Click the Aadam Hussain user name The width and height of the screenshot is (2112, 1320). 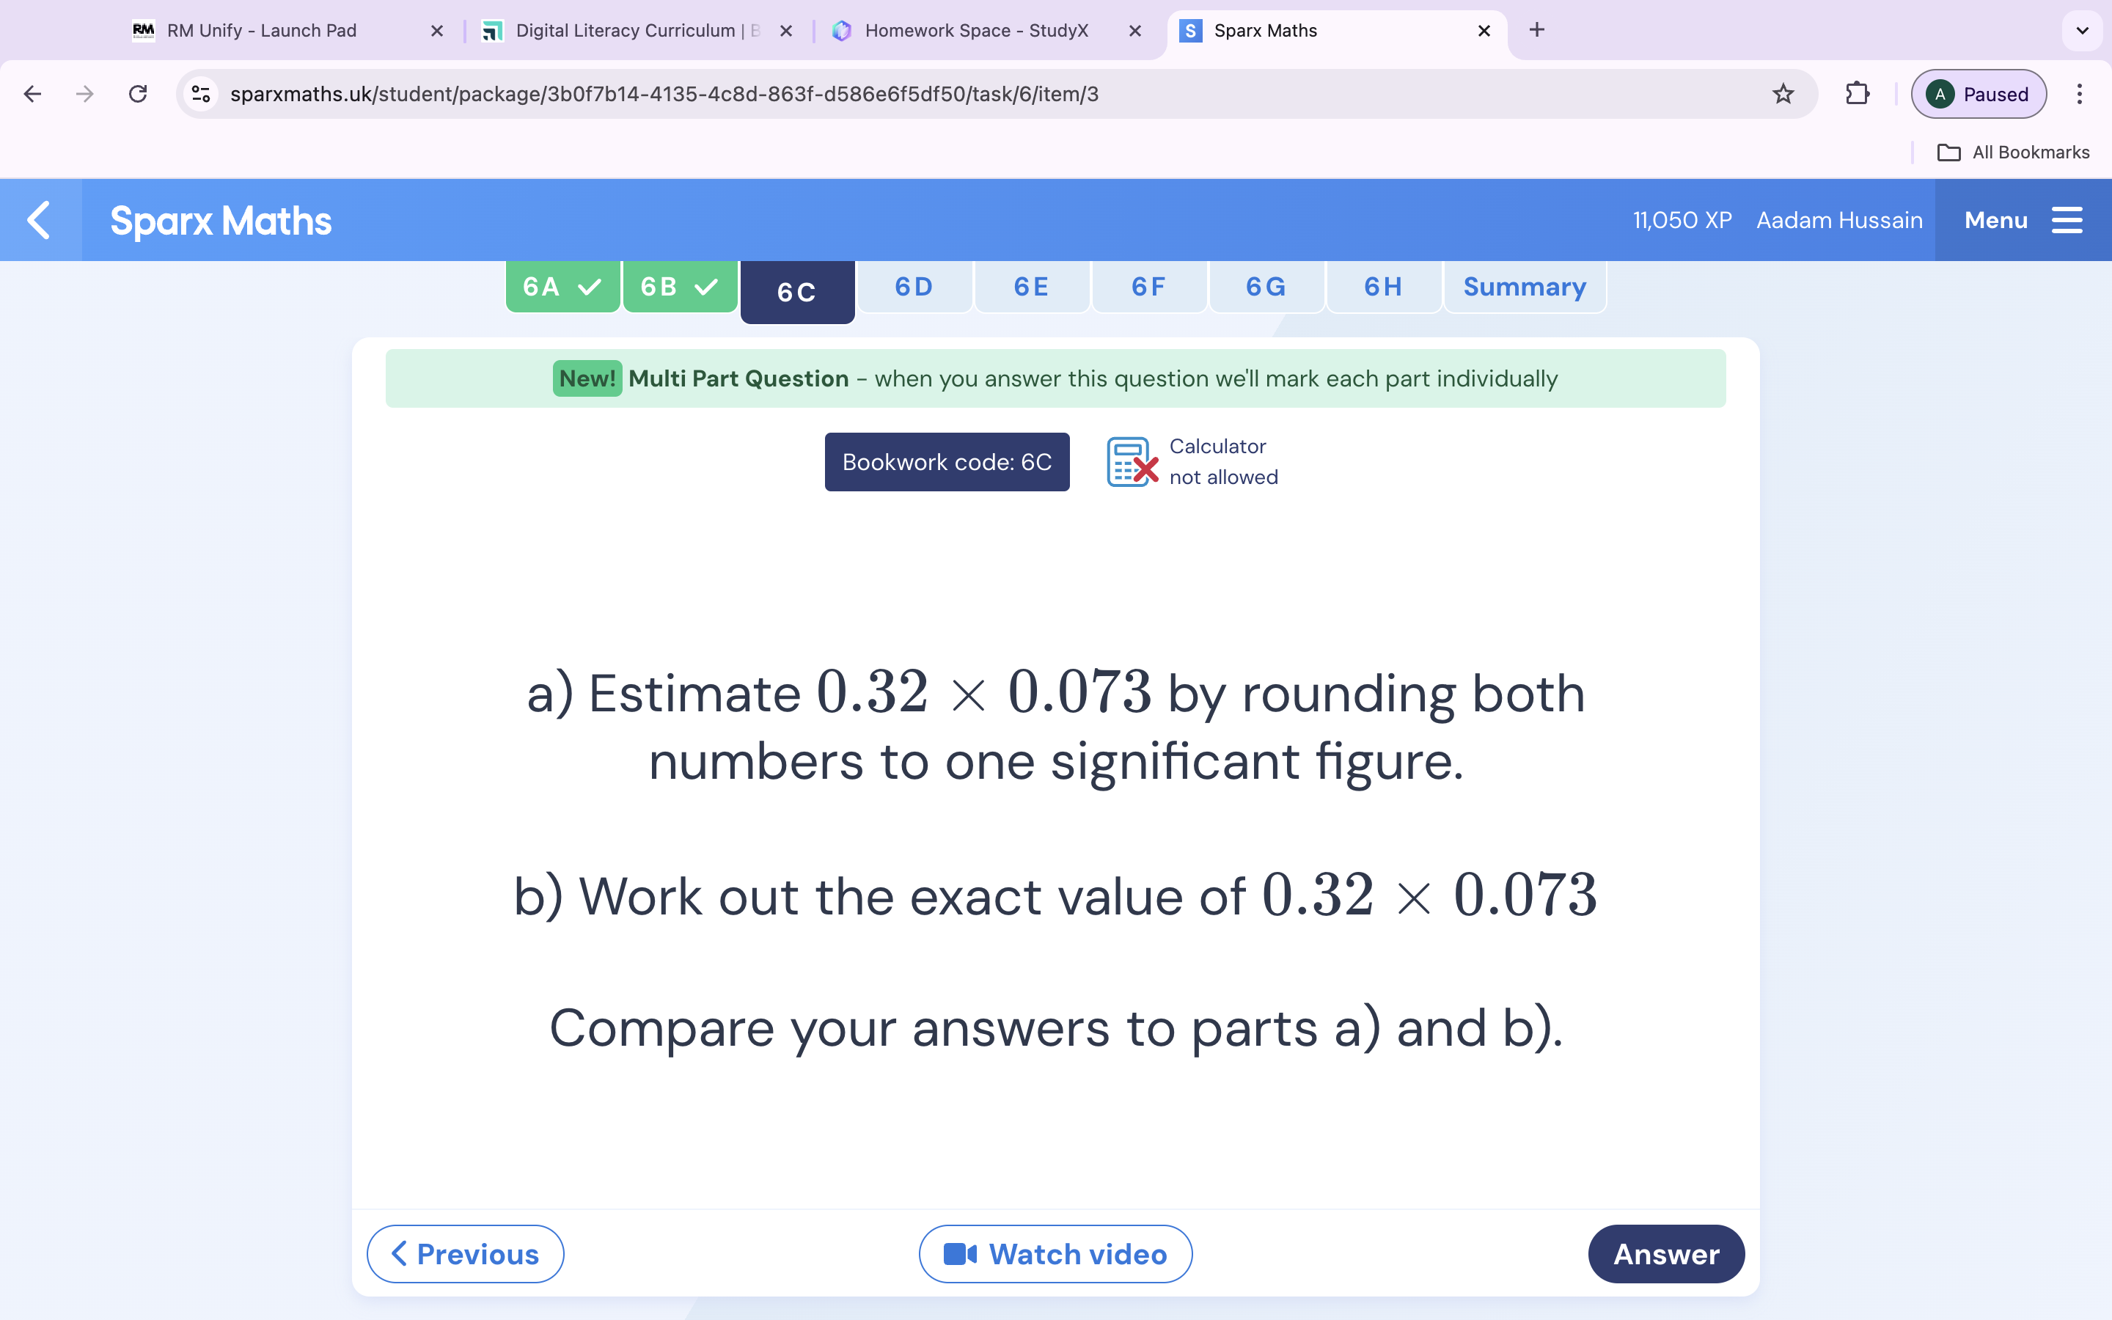tap(1839, 220)
